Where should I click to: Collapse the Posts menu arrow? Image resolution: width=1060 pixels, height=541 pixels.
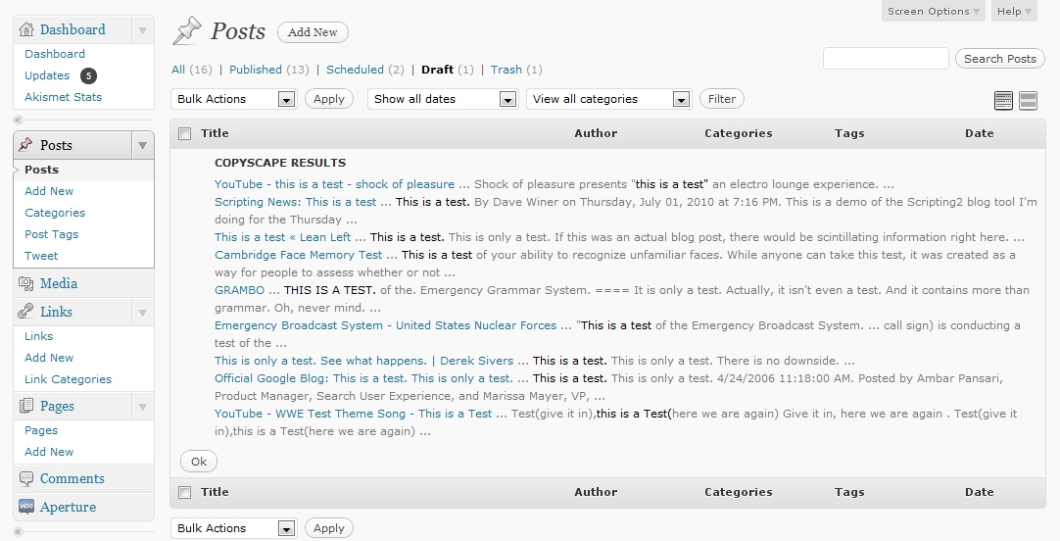(x=142, y=145)
